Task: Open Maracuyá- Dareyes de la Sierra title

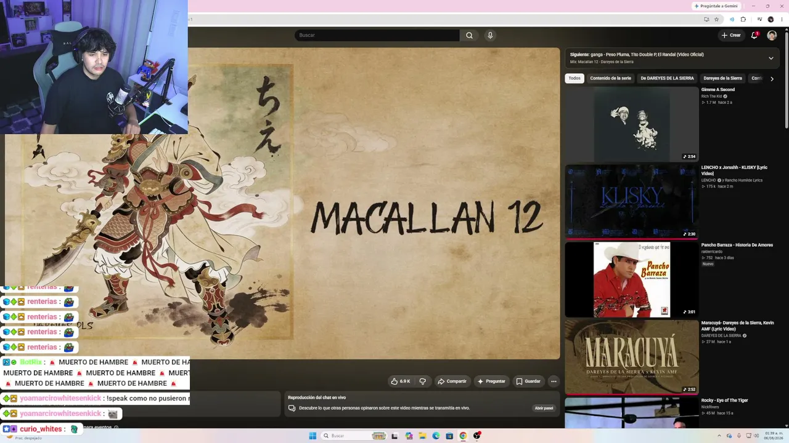Action: point(738,326)
